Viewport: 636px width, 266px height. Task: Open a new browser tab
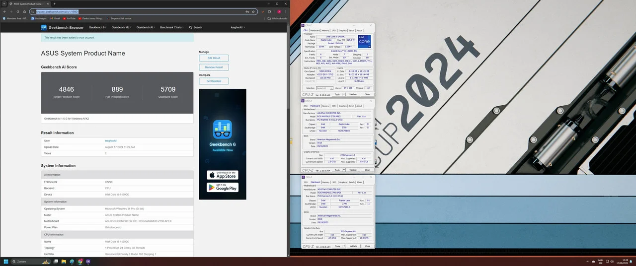[55, 4]
